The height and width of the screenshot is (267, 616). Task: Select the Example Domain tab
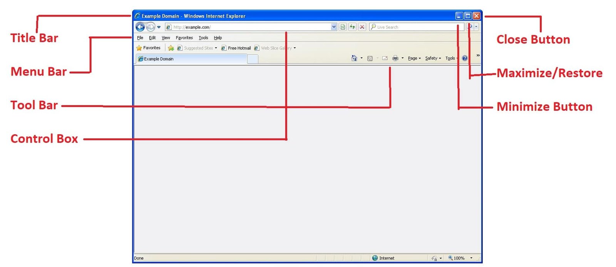[x=191, y=59]
